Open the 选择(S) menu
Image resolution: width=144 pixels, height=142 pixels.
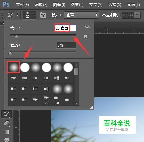point(115,5)
